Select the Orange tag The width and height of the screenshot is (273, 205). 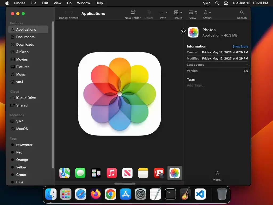point(28,160)
